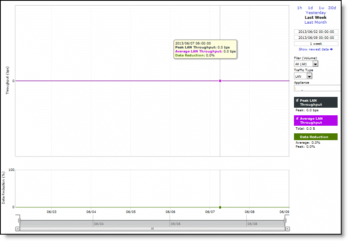Toggle the Data Reduction legend series
Viewport: 348px width, 241px height.
[x=316, y=137]
